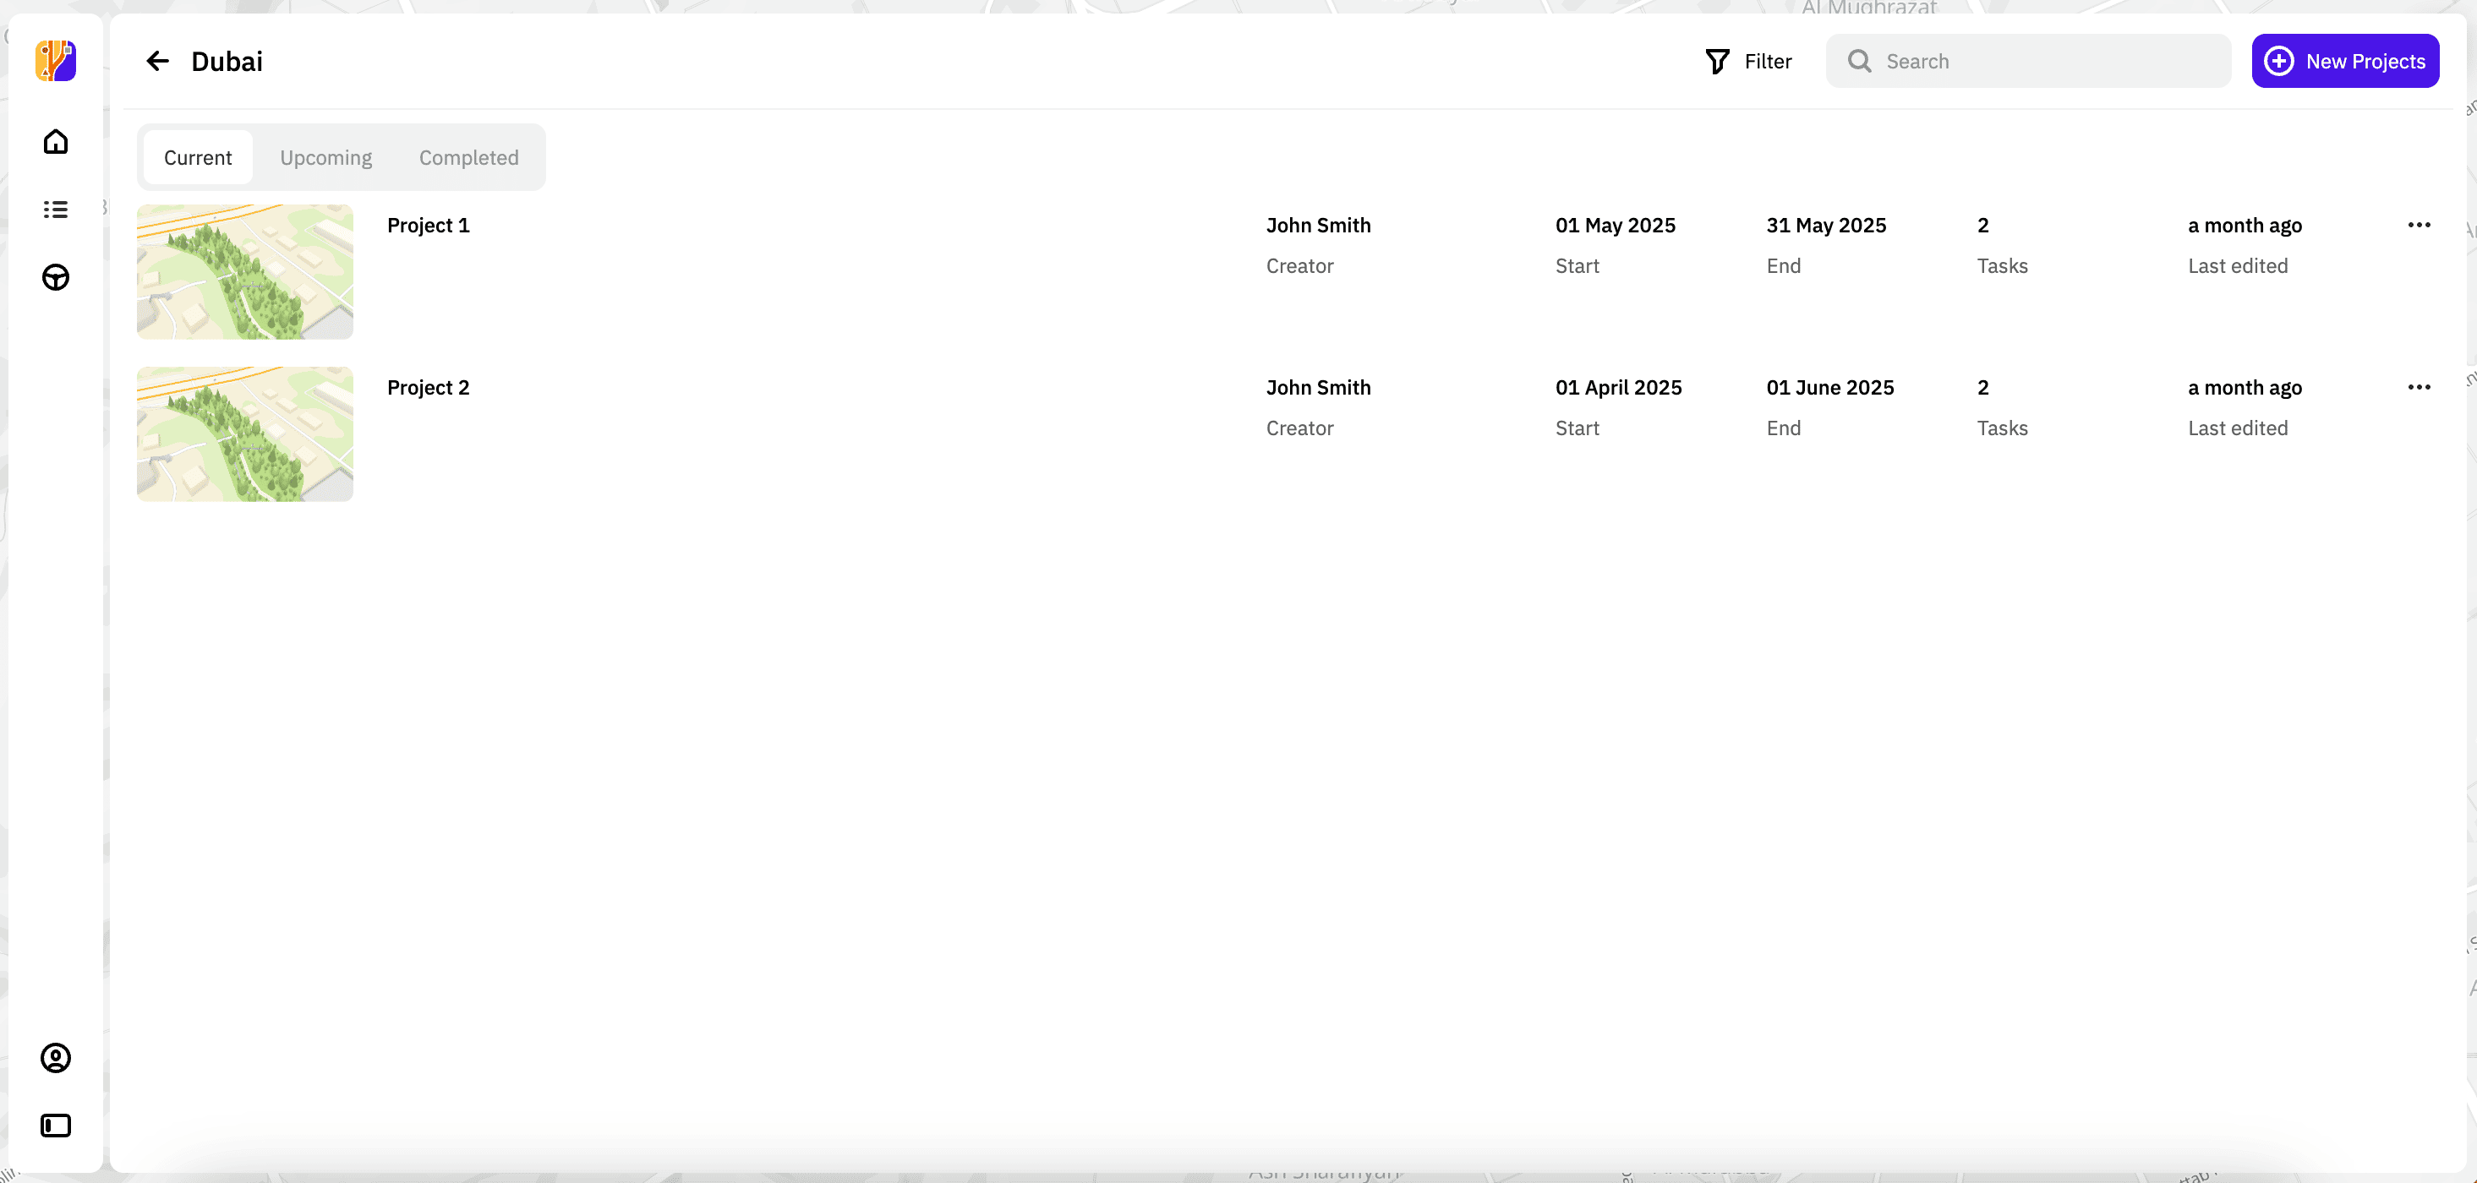Viewport: 2477px width, 1183px height.
Task: Open the Filter options
Action: tap(1748, 61)
